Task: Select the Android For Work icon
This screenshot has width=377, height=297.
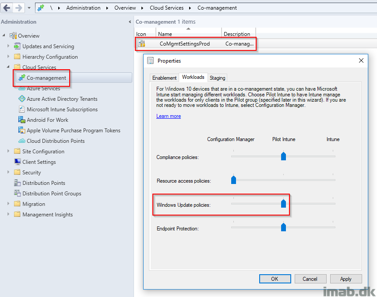Action: [22, 120]
